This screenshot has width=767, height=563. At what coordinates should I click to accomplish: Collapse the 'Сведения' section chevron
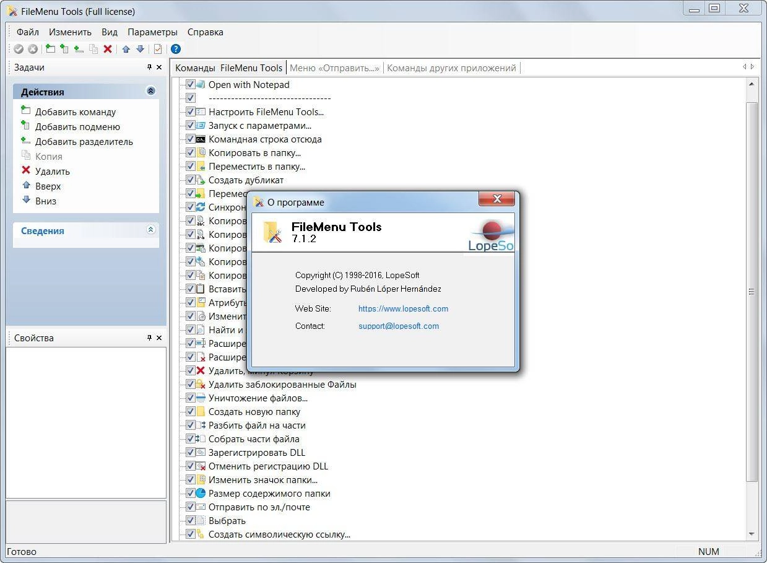point(150,230)
